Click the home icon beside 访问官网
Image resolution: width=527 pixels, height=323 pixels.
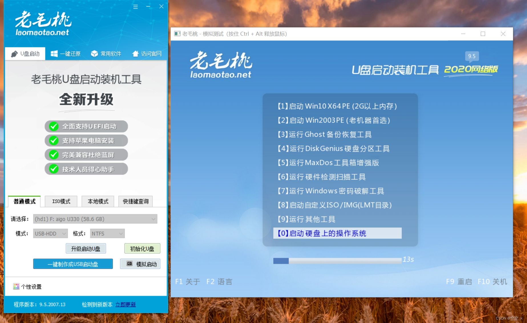click(136, 54)
